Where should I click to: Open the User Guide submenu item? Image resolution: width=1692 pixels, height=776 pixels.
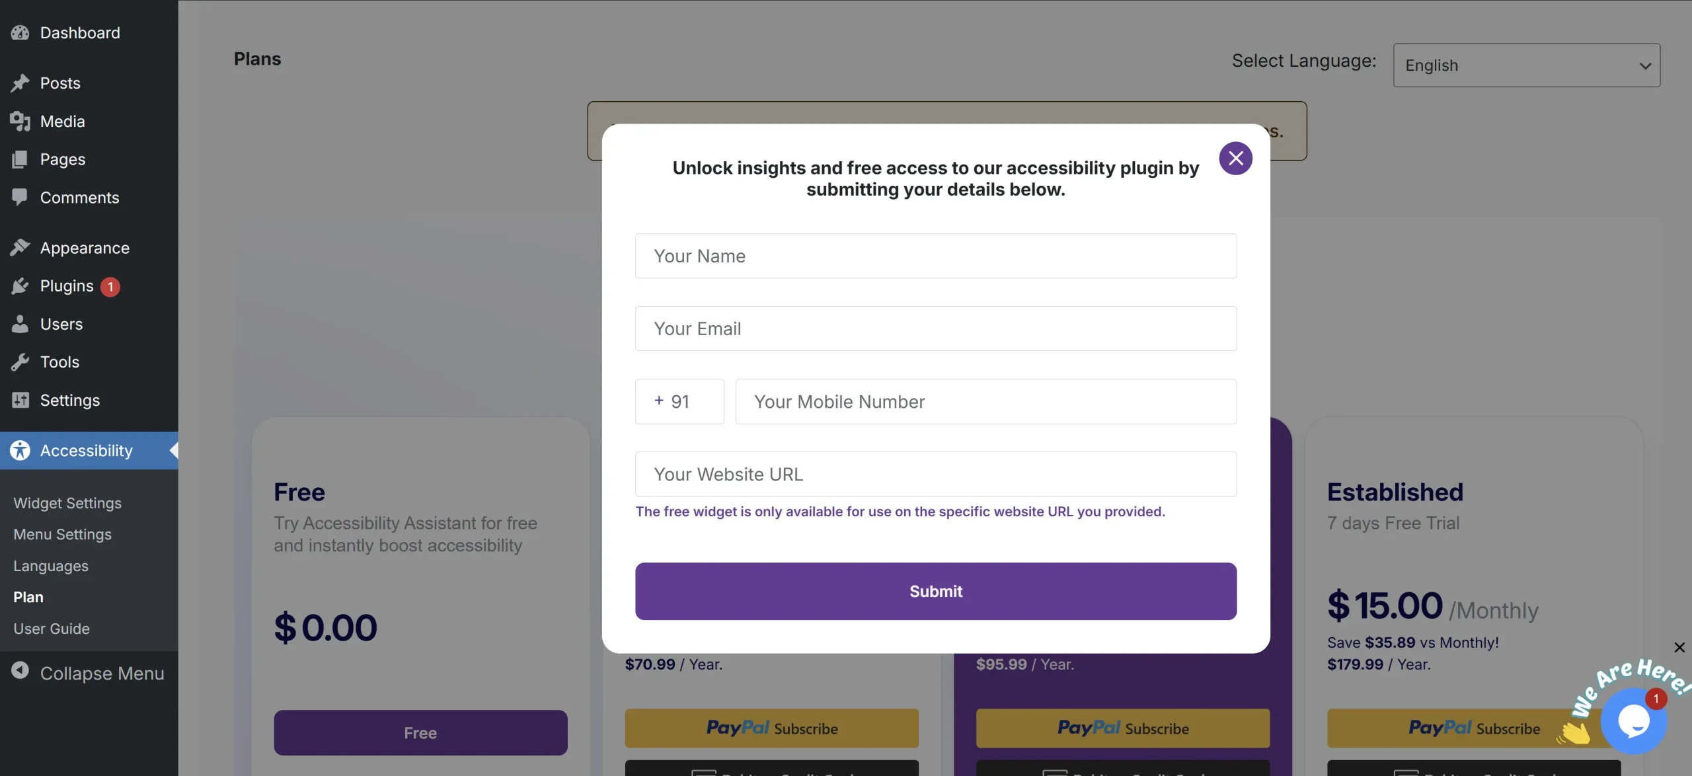(x=52, y=629)
